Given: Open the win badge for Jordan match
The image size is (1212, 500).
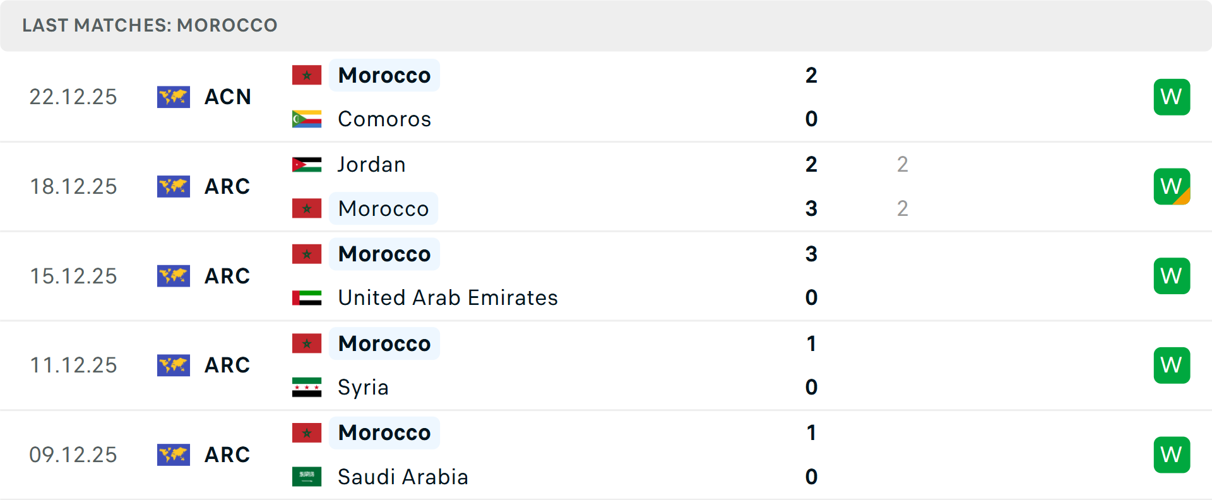Looking at the screenshot, I should pos(1172,187).
